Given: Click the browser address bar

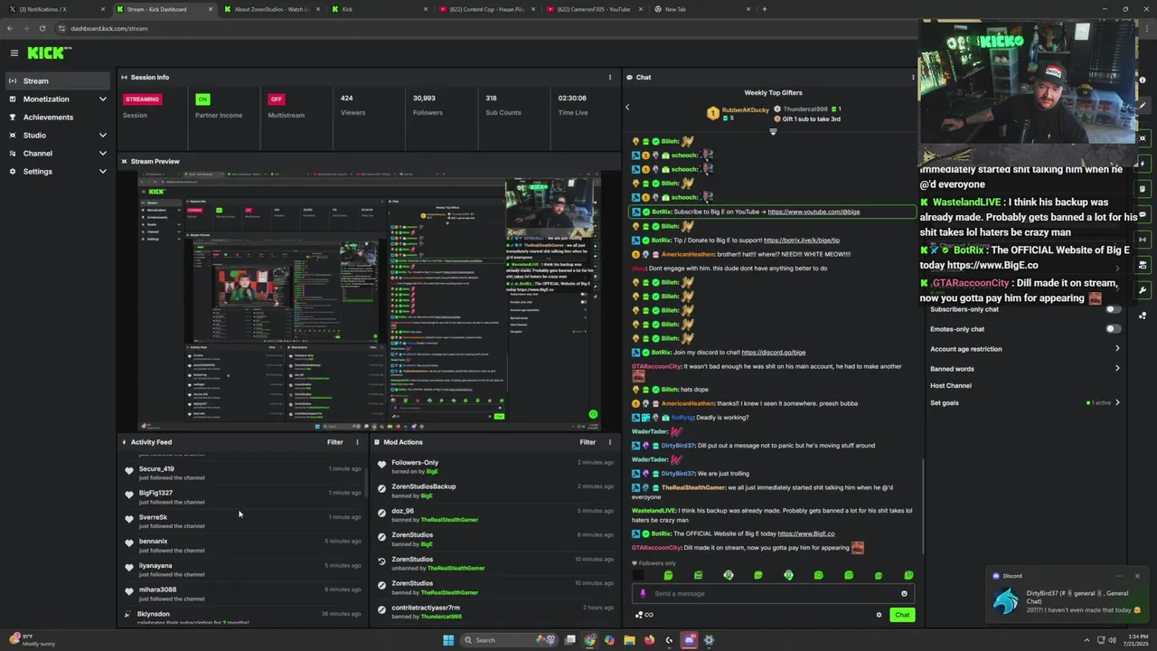Looking at the screenshot, I should [488, 28].
